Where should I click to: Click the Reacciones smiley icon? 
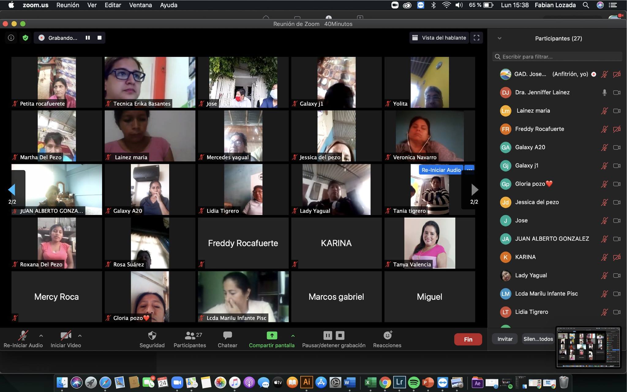point(387,336)
